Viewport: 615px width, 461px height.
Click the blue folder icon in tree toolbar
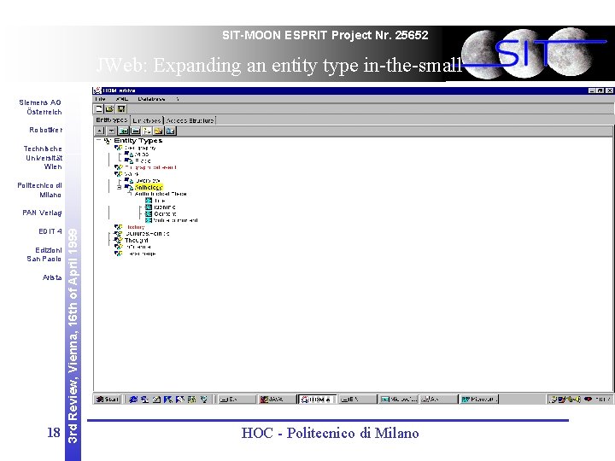(171, 131)
